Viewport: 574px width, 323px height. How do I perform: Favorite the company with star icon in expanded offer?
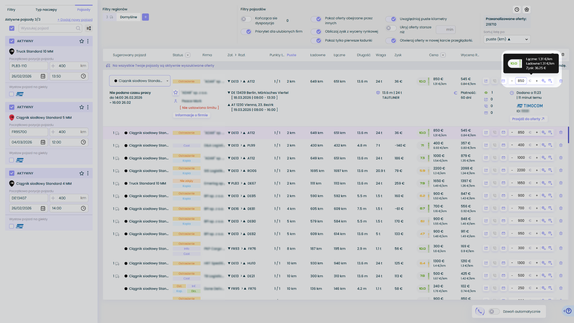pos(176,93)
